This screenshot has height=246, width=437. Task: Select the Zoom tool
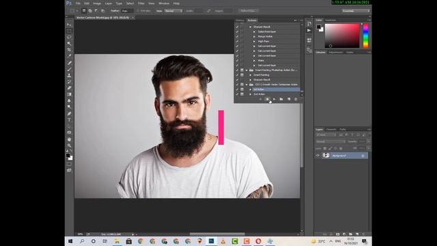tap(69, 146)
